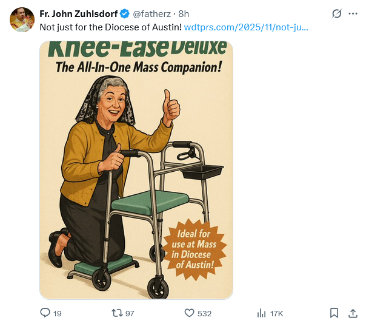Repost using the retweet arrows icon
Screen dimensions: 369x326
click(117, 313)
